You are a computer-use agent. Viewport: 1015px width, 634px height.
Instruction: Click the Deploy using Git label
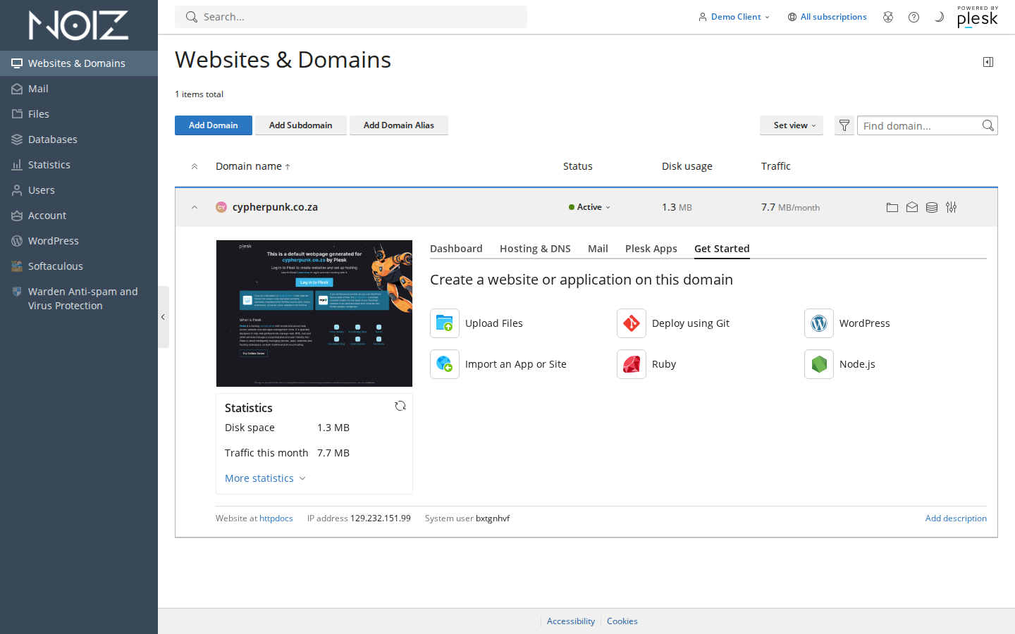[691, 323]
